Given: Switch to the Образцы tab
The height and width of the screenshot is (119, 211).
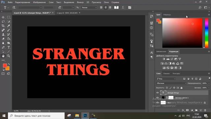Looking at the screenshot, I should point(167,15).
